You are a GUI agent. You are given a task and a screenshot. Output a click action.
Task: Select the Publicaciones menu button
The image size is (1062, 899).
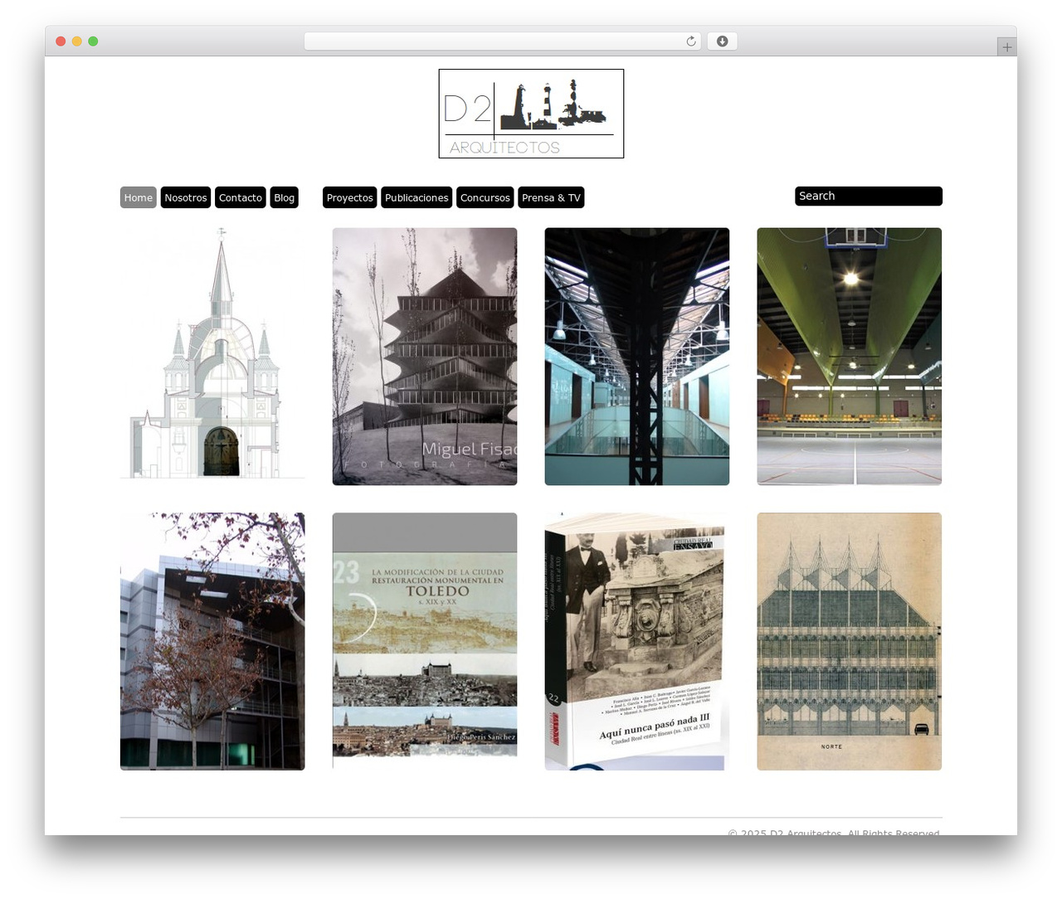[417, 197]
